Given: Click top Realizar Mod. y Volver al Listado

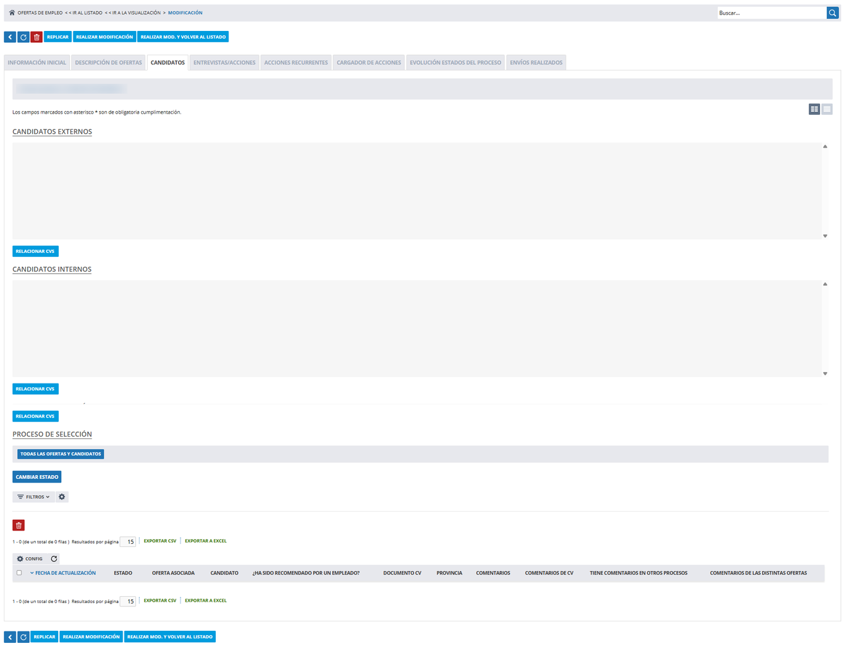Looking at the screenshot, I should coord(183,37).
